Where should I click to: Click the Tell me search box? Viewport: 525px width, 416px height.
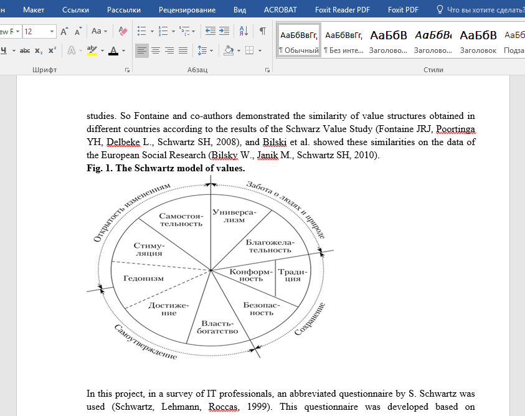click(481, 10)
